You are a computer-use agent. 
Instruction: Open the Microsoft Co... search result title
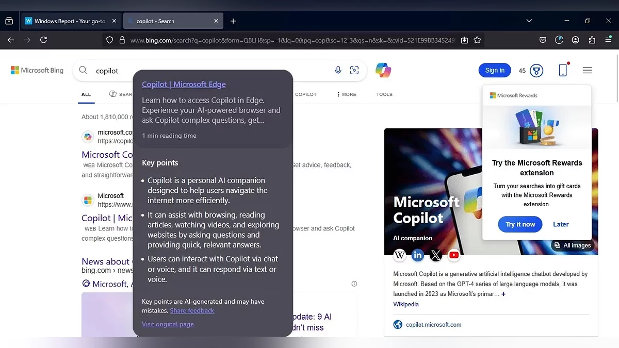[107, 155]
